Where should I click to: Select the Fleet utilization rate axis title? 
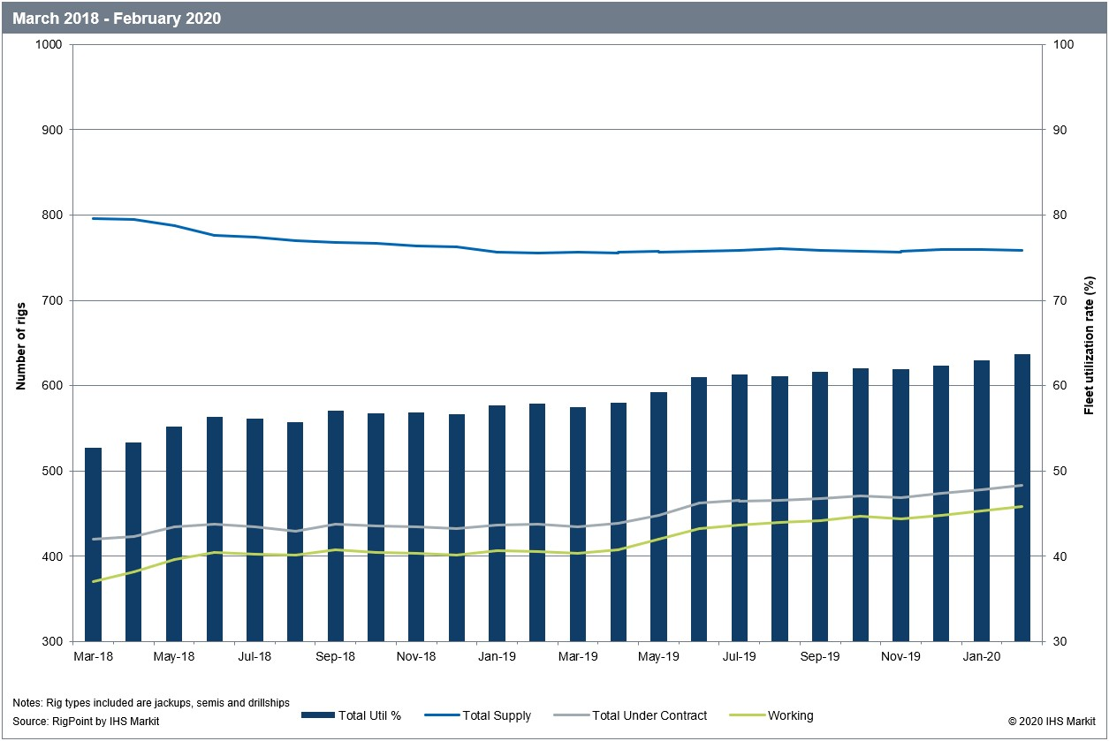point(1089,344)
